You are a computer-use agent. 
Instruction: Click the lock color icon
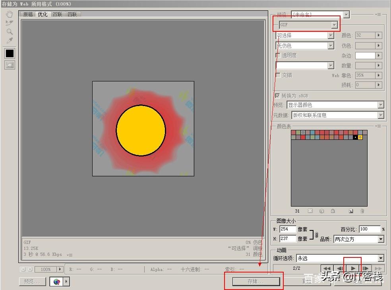[333, 211]
